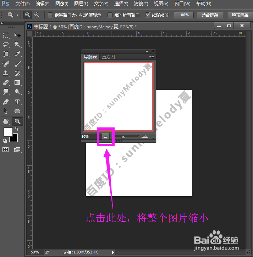This screenshot has width=253, height=257.
Task: Open 文件(F) menu
Action: (22, 4)
